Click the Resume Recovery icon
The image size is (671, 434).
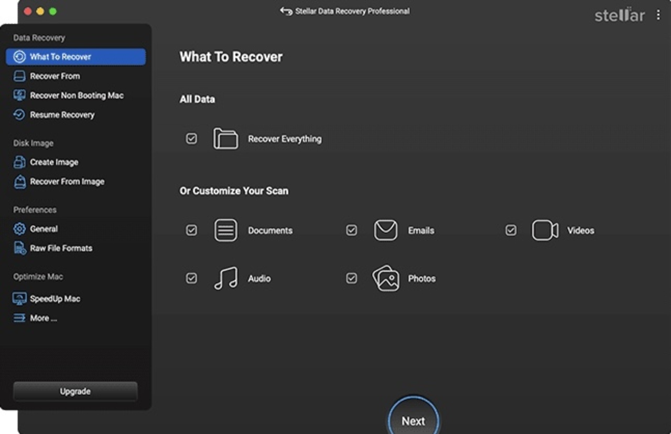click(19, 114)
